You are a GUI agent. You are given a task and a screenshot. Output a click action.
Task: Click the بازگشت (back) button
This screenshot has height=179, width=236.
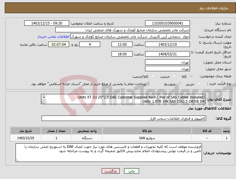pos(111,171)
